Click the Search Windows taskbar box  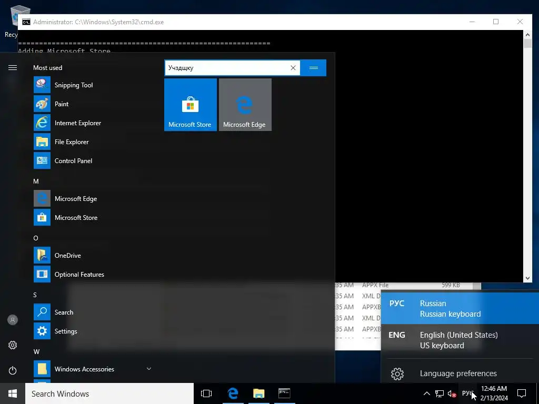[x=109, y=393]
